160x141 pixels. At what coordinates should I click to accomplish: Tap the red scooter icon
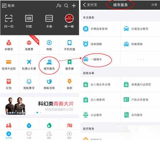tap(9, 125)
